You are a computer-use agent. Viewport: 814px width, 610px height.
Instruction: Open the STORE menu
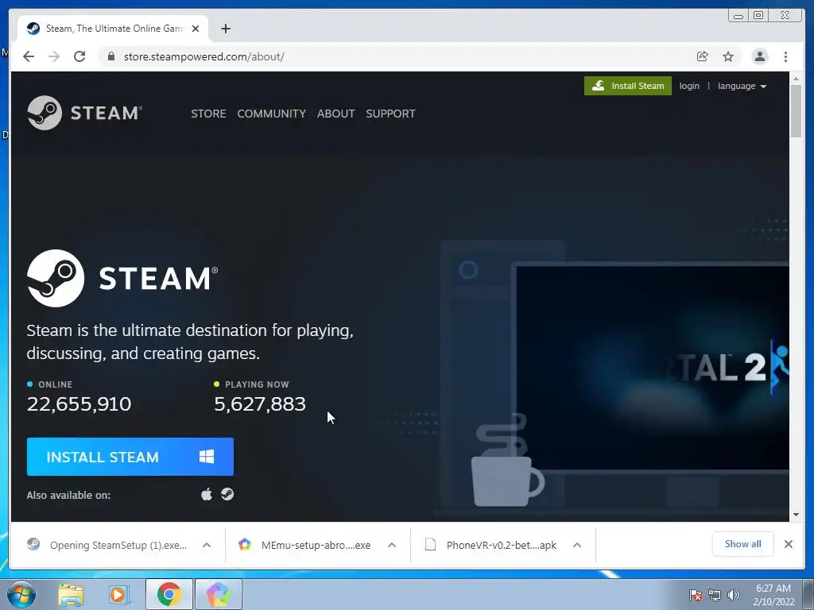(208, 114)
